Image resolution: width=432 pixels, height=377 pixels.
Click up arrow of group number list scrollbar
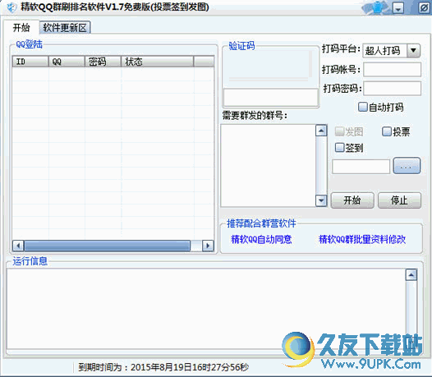(x=321, y=131)
